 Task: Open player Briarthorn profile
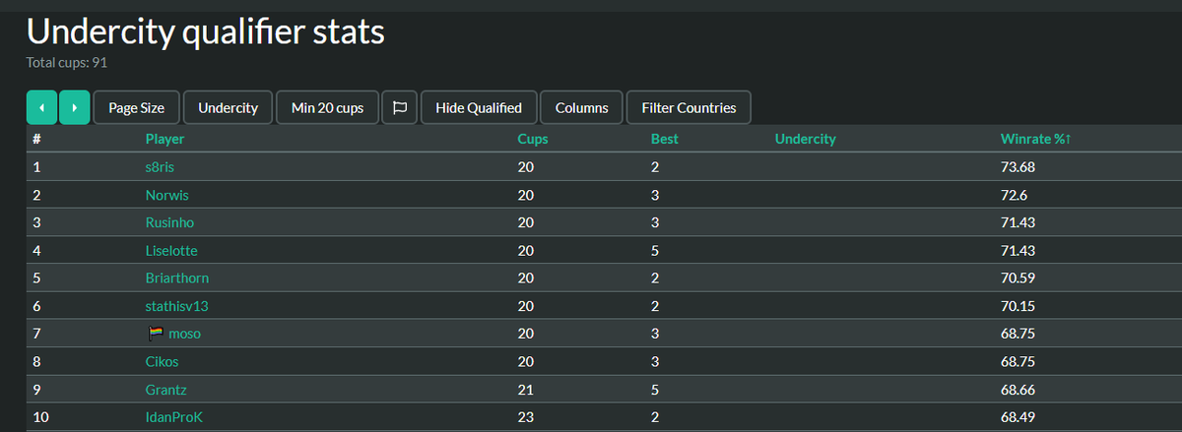[x=177, y=278]
